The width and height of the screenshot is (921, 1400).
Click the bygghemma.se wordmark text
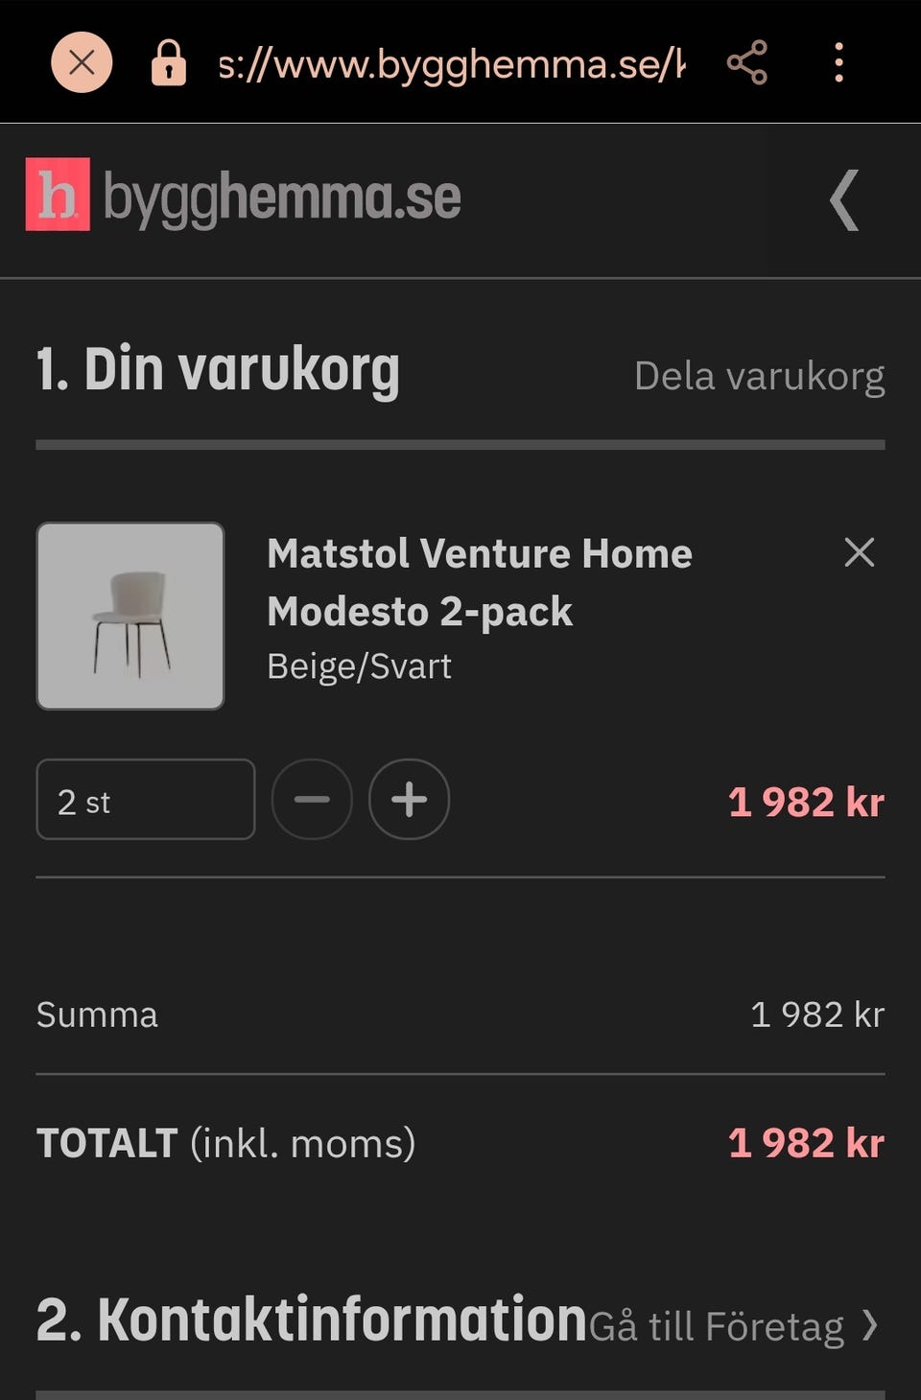click(x=281, y=198)
